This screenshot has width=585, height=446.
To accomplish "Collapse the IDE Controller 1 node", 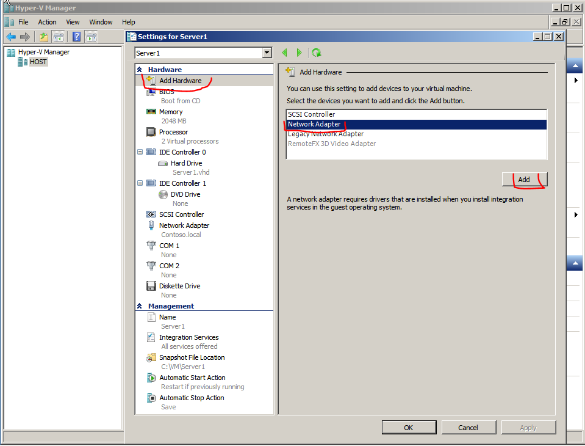I will (x=140, y=183).
